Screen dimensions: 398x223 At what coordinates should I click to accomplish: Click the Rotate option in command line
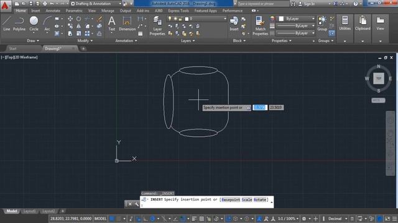click(260, 199)
